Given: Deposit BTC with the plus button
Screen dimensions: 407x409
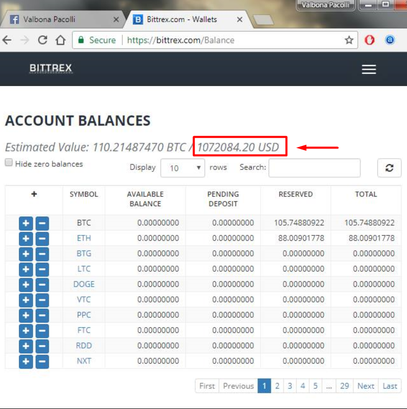Looking at the screenshot, I should point(26,223).
